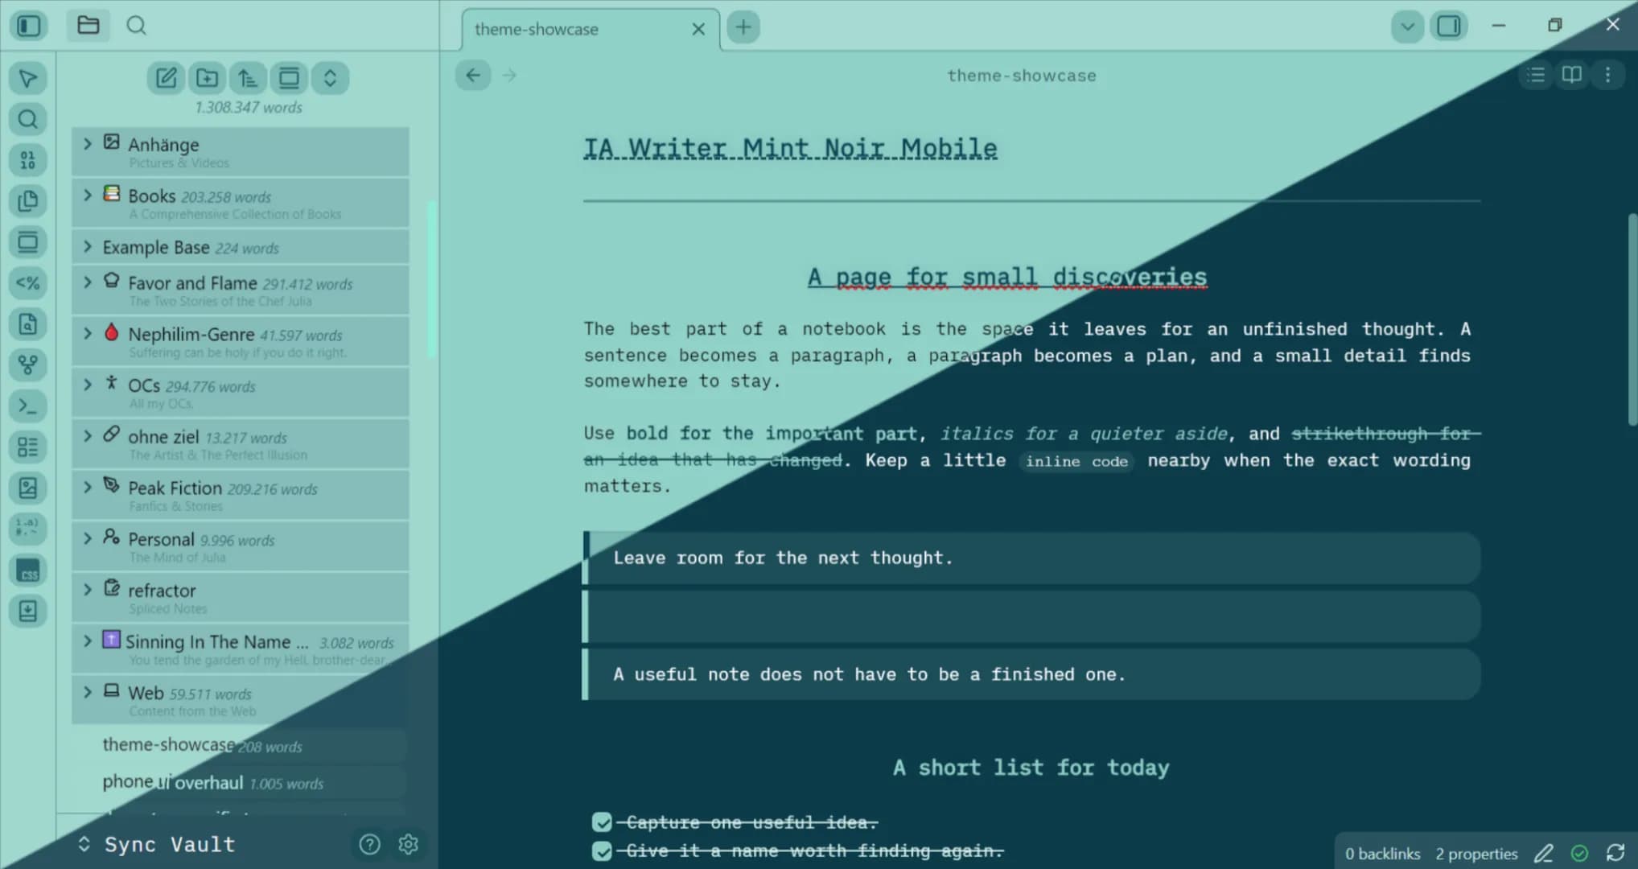Uncheck the Capture one useful idea task

[x=602, y=822]
